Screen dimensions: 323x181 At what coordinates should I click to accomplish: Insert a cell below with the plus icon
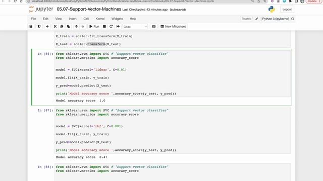[47, 27]
